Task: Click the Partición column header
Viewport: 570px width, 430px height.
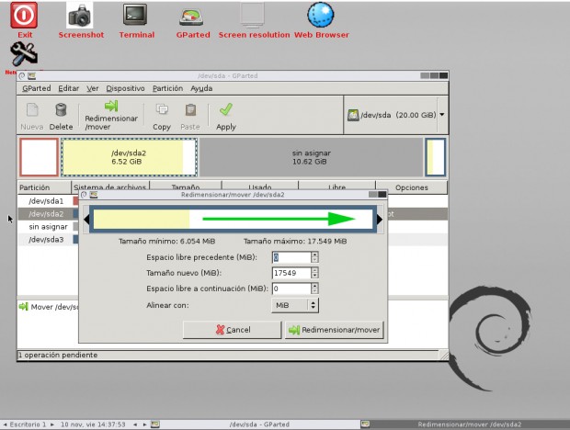Action: 44,187
